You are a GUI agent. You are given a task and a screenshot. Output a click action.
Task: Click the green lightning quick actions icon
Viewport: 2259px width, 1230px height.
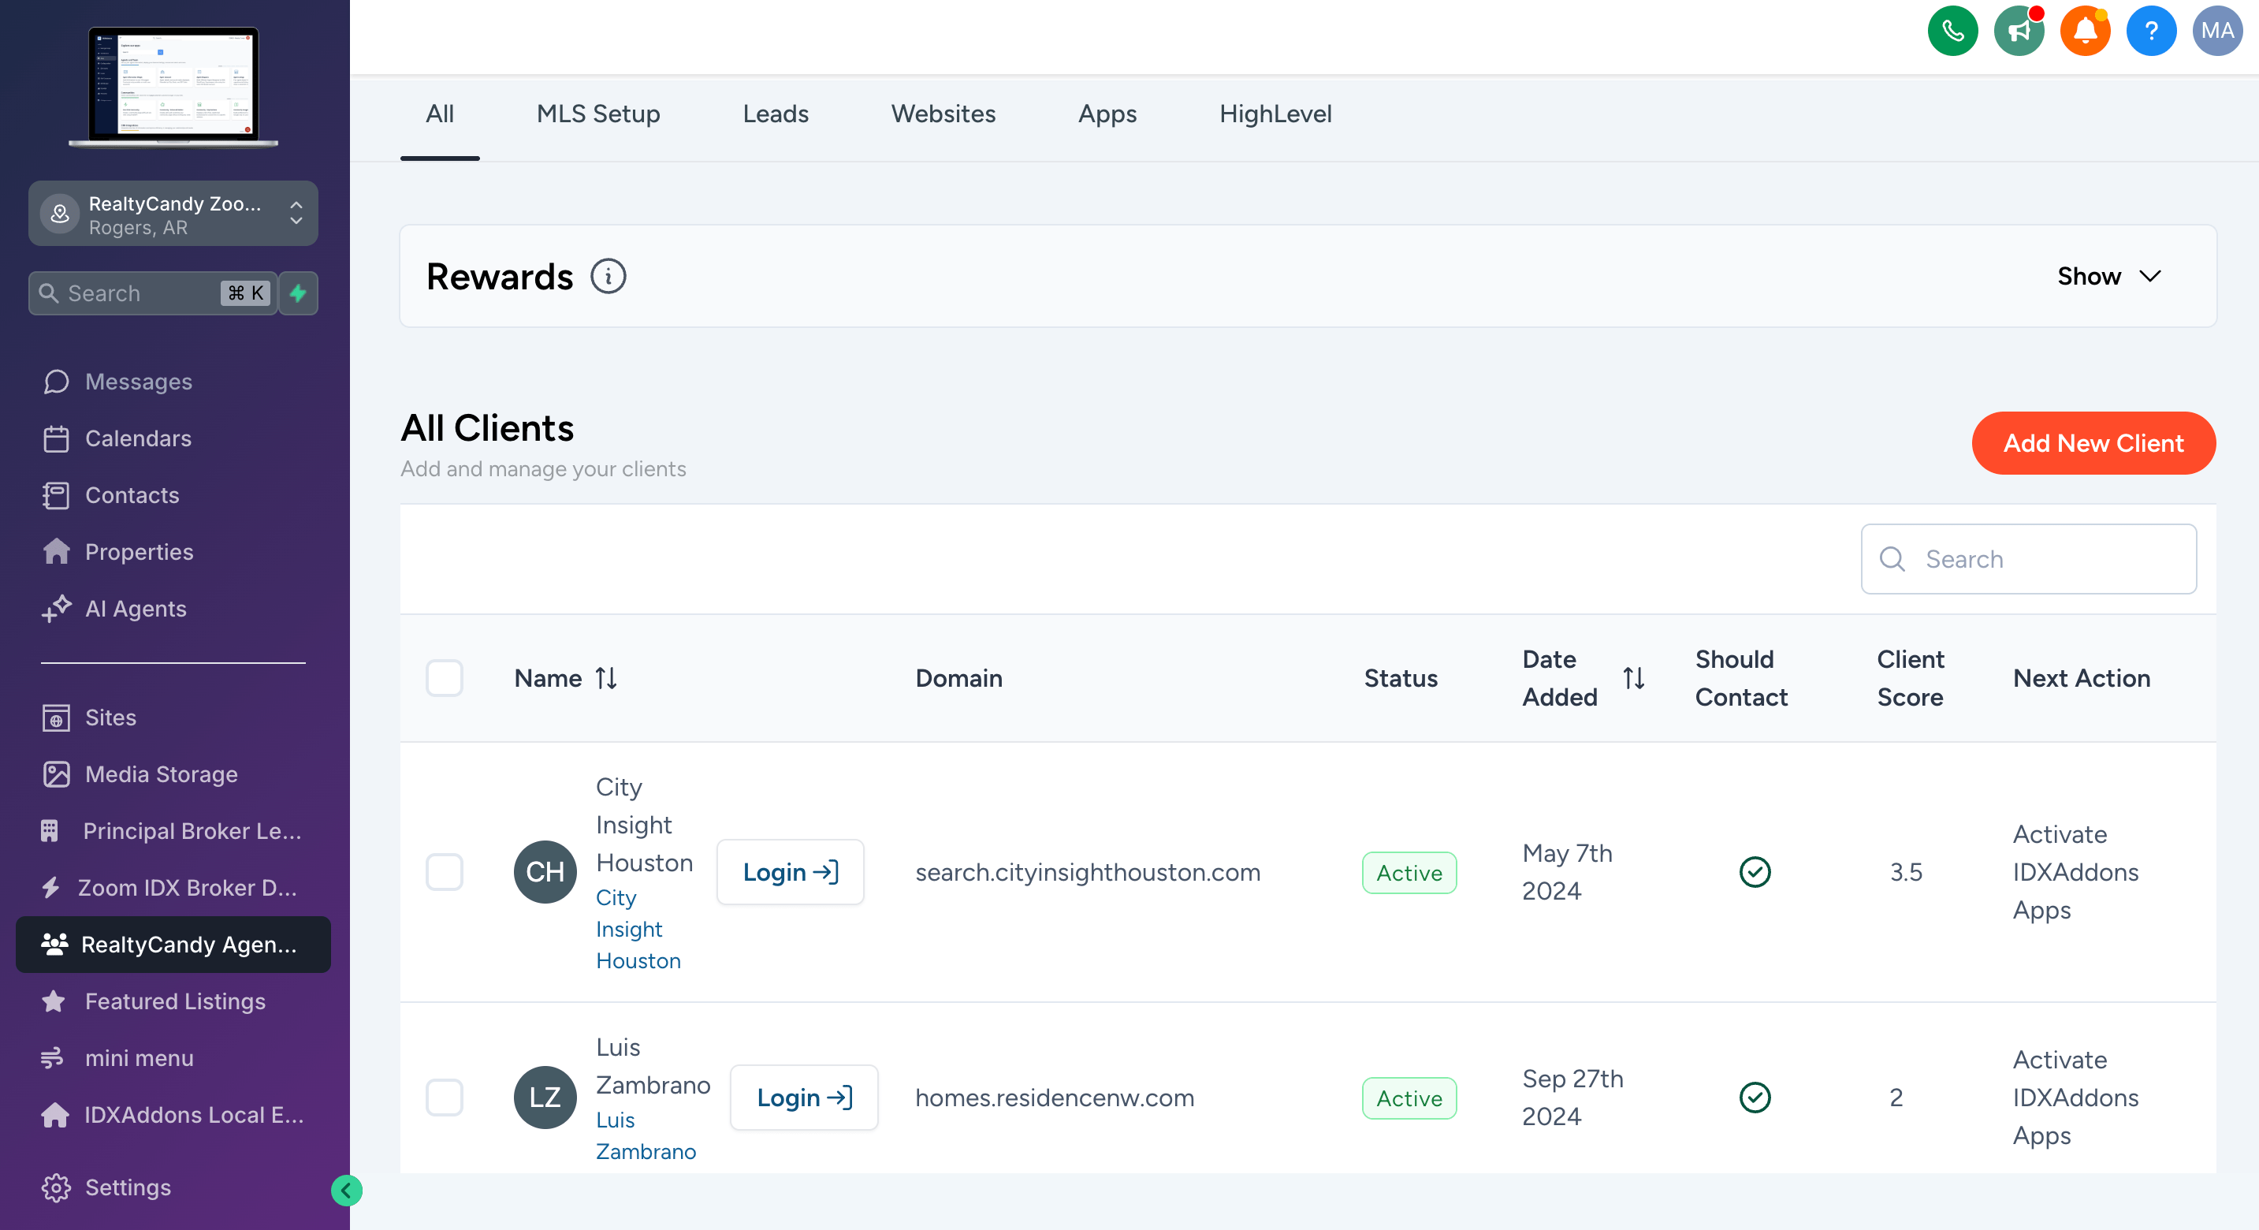click(298, 293)
